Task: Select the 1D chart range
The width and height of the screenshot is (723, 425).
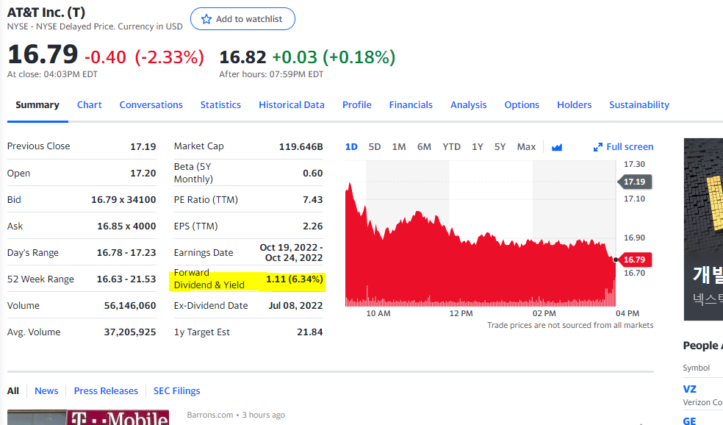Action: coord(351,147)
